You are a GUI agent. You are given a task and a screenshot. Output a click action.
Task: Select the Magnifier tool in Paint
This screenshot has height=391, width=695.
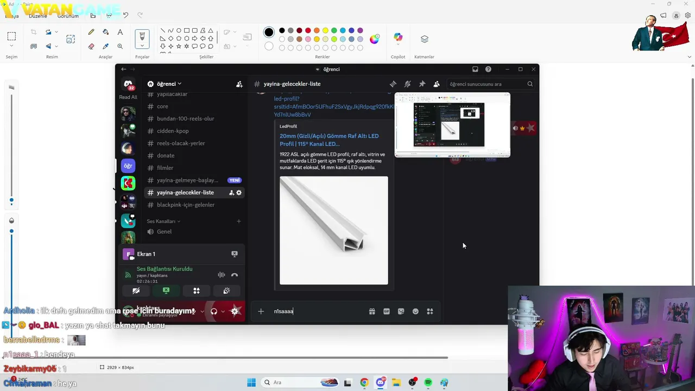pyautogui.click(x=120, y=46)
